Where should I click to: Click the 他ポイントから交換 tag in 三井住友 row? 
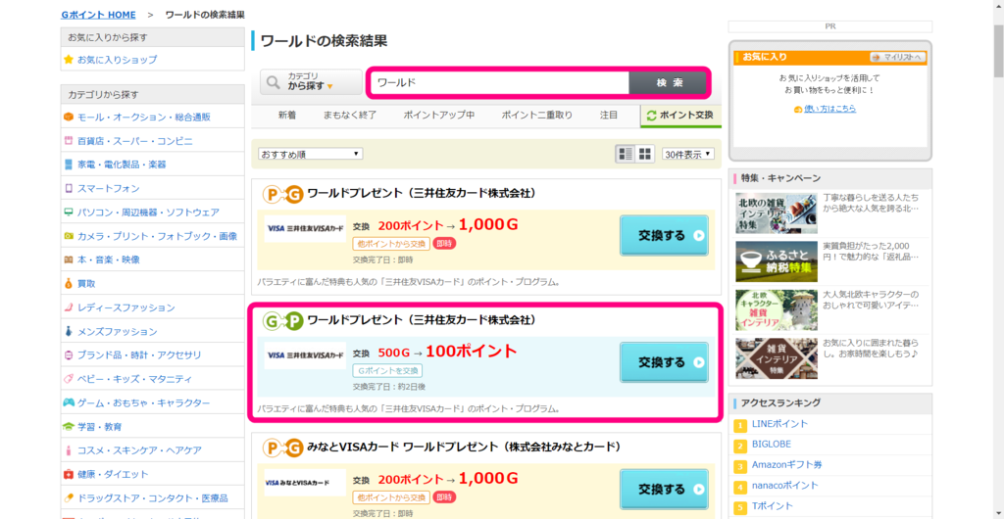[x=390, y=244]
